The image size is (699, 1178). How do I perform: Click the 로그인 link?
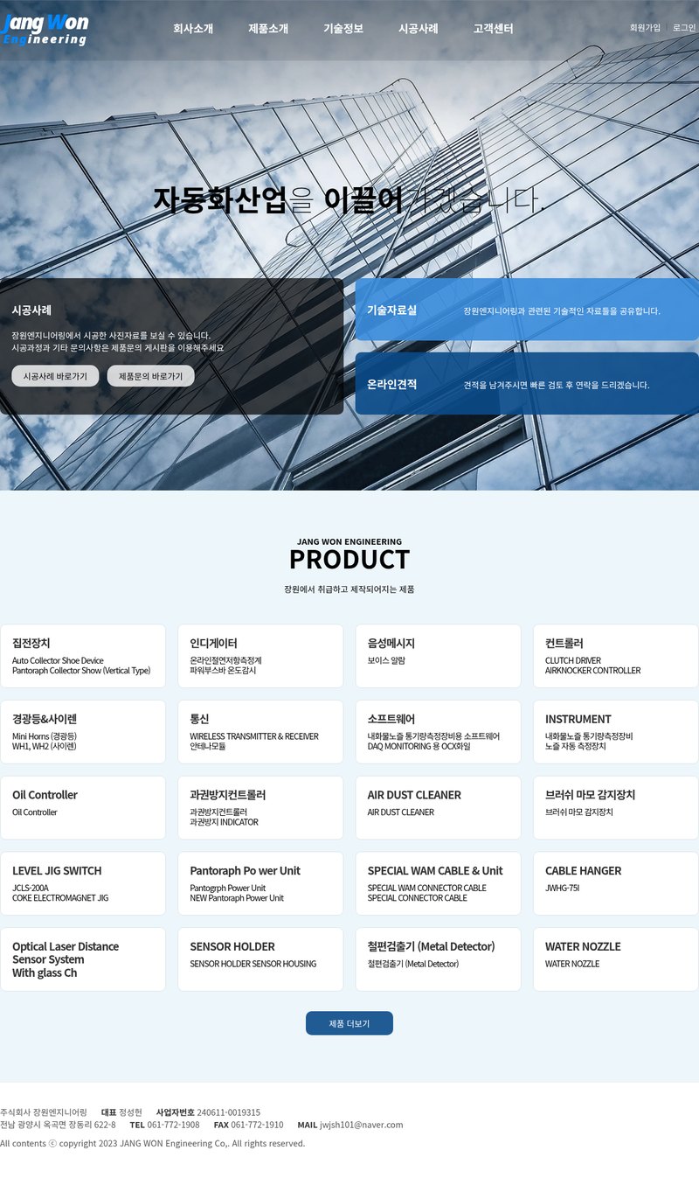[684, 28]
